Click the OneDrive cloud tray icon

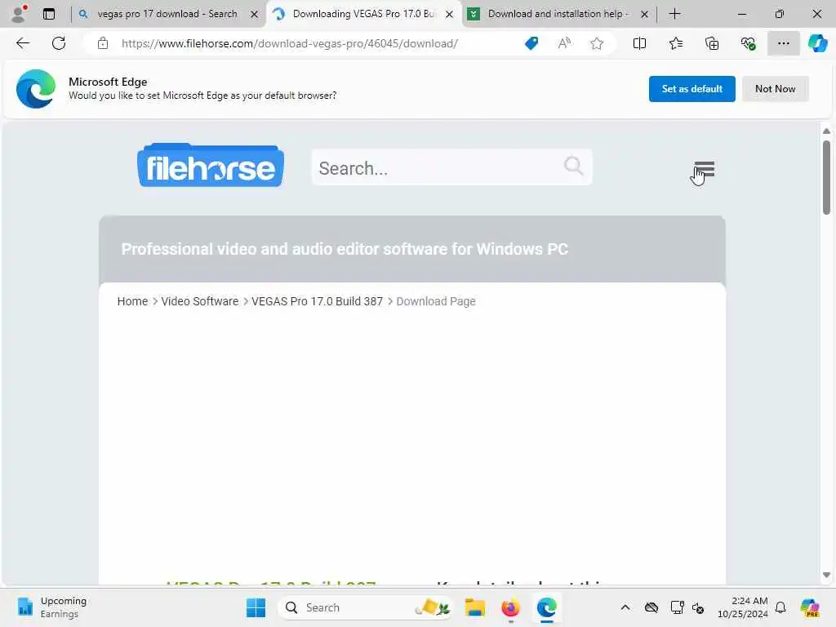(x=651, y=607)
